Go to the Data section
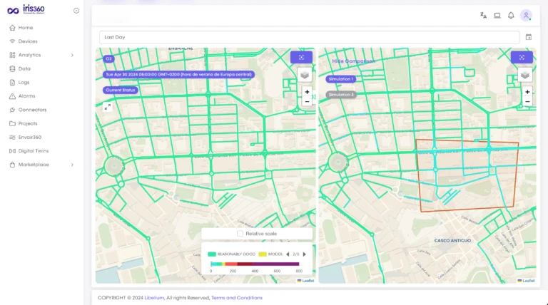 pyautogui.click(x=24, y=68)
